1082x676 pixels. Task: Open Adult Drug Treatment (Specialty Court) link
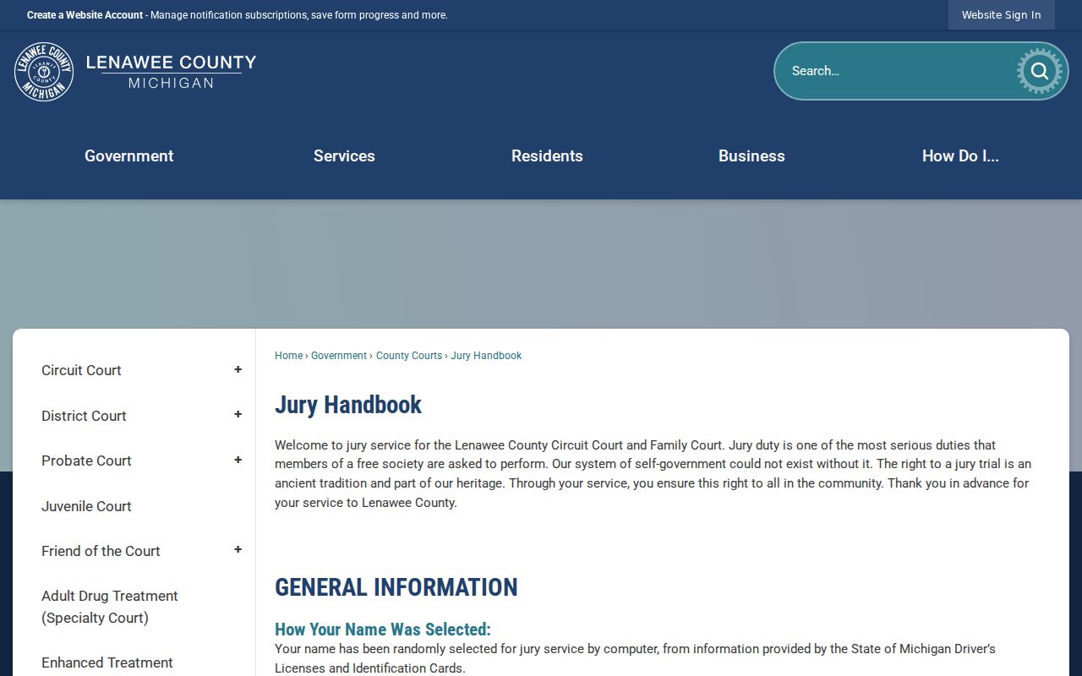pyautogui.click(x=110, y=607)
